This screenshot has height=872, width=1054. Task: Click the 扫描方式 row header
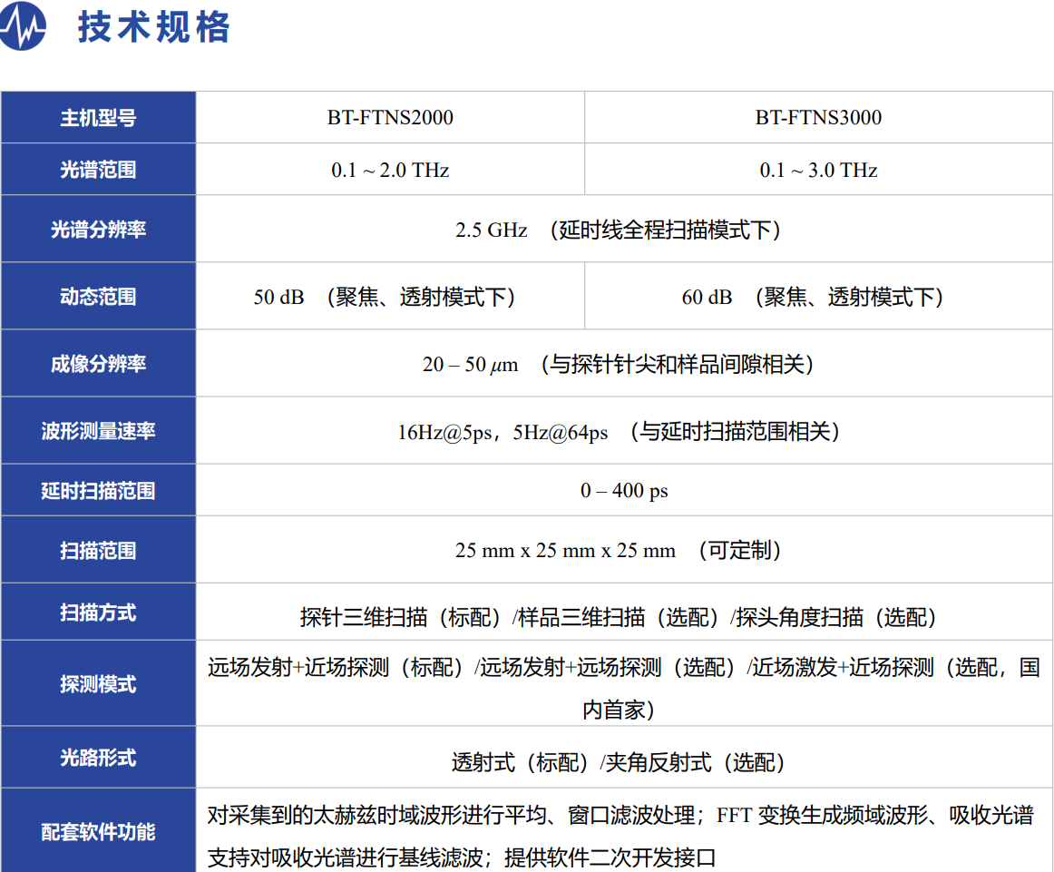point(98,612)
